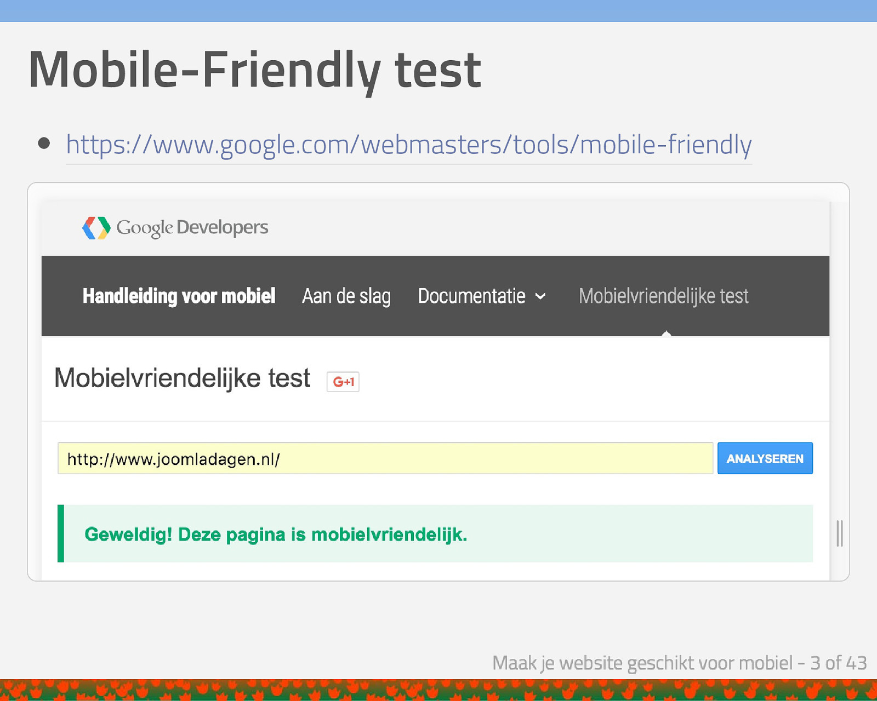Click the slide counter 3 of 43
877x701 pixels.
tap(839, 663)
